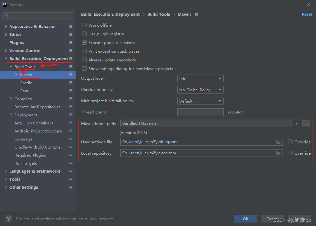Open Arquillian Containers settings
The image size is (316, 226).
34,123
